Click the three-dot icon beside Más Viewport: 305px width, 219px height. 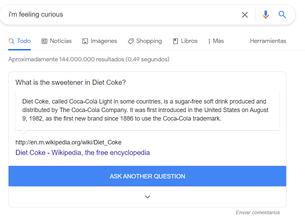coord(209,41)
